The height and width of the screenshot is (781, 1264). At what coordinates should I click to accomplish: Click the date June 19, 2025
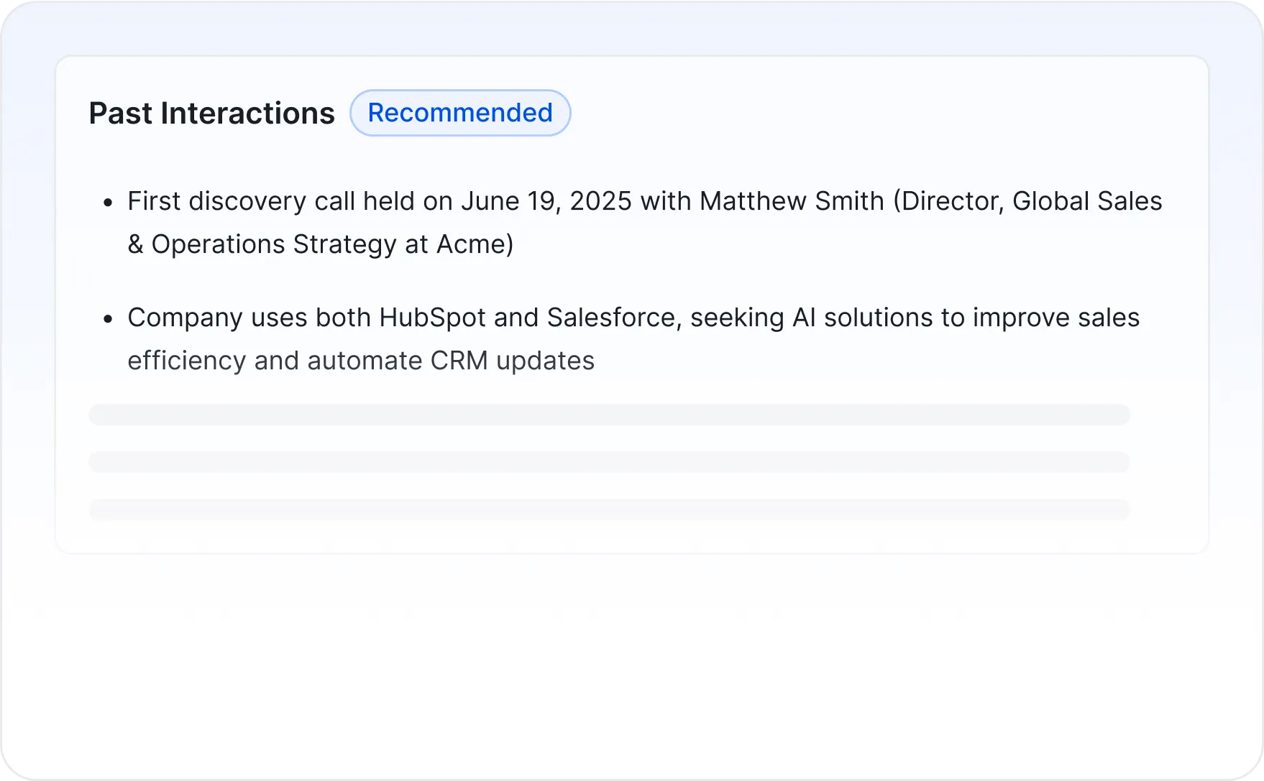(546, 201)
